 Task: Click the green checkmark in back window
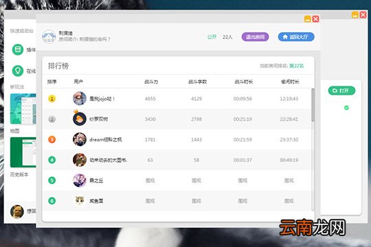click(x=346, y=108)
